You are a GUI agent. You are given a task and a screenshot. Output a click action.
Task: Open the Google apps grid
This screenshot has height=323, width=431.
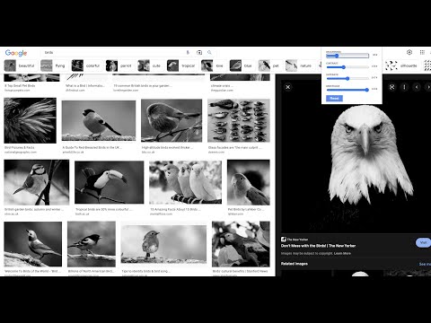(422, 52)
